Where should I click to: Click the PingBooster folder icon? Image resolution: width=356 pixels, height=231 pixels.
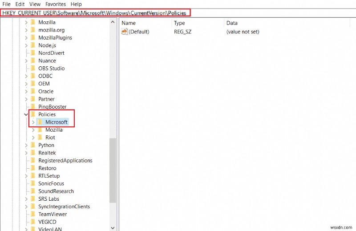[x=33, y=106]
